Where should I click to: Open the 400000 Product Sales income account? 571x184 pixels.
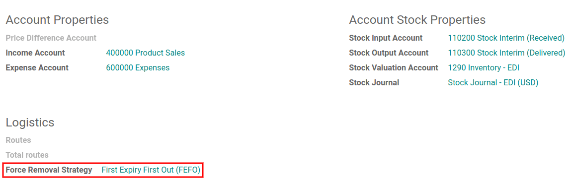[x=145, y=53]
